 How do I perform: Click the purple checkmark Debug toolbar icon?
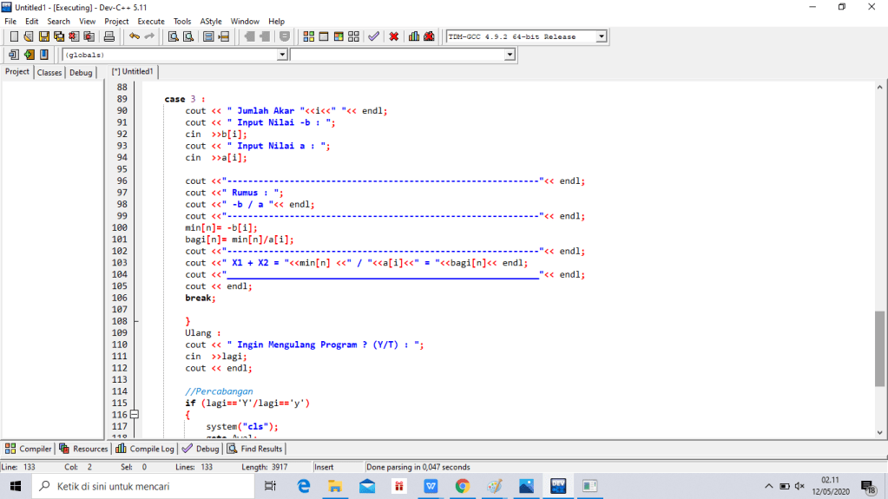coord(373,36)
